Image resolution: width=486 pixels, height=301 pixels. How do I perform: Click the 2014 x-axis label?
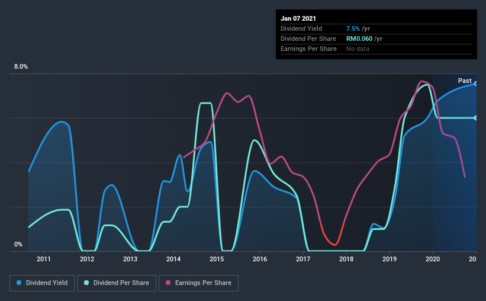click(173, 259)
